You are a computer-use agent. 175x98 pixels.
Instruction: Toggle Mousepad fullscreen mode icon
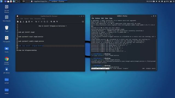pos(83,22)
